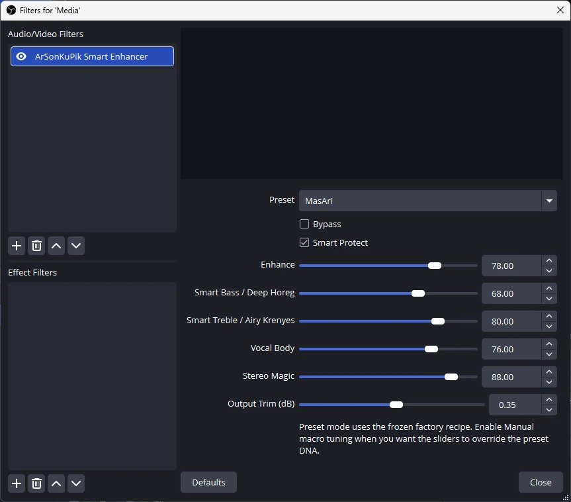This screenshot has width=571, height=502.
Task: Select the ArSonKuPik Smart Enhancer filter
Action: tap(92, 56)
